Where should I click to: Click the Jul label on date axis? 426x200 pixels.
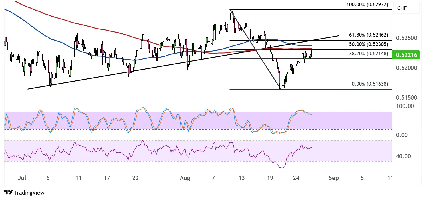pos(22,178)
